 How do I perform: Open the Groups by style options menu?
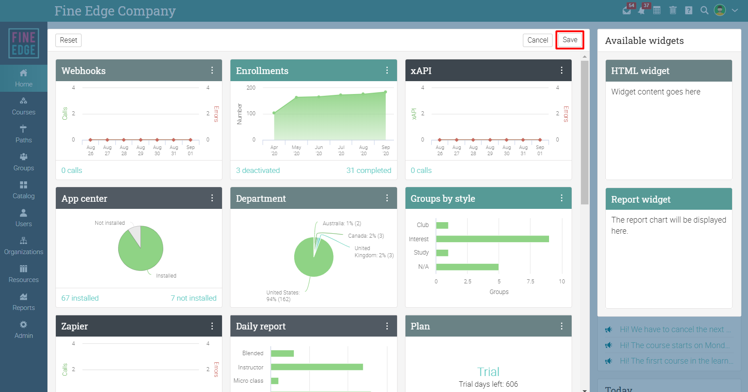pyautogui.click(x=561, y=198)
